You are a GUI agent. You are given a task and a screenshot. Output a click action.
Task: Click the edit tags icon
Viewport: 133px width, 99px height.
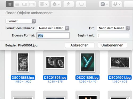[x=81, y=4]
